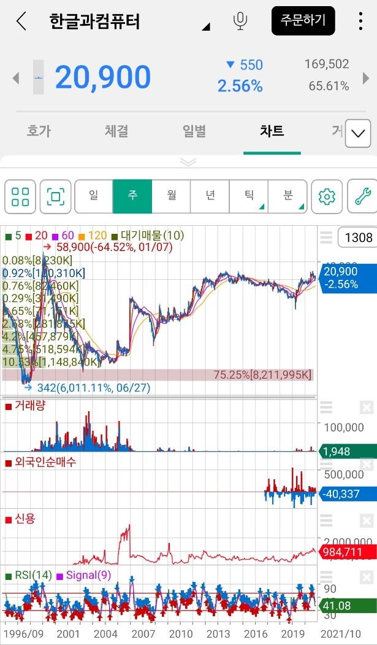The image size is (377, 645).
Task: Open the multi-chart grid layout icon
Action: 20,196
